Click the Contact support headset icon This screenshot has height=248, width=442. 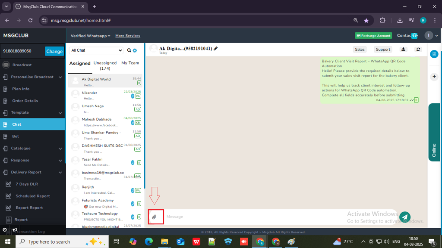pos(414,35)
